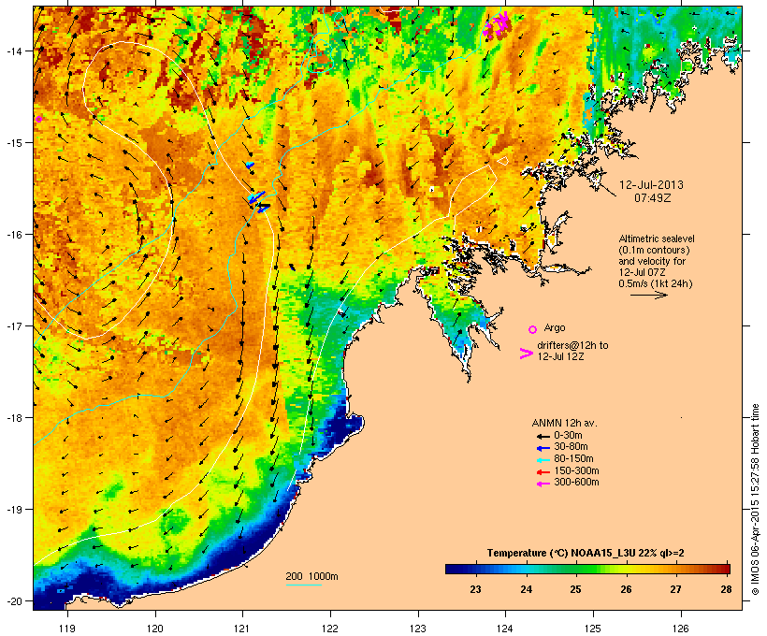
Task: Click the latitude label -18
Action: pos(14,418)
